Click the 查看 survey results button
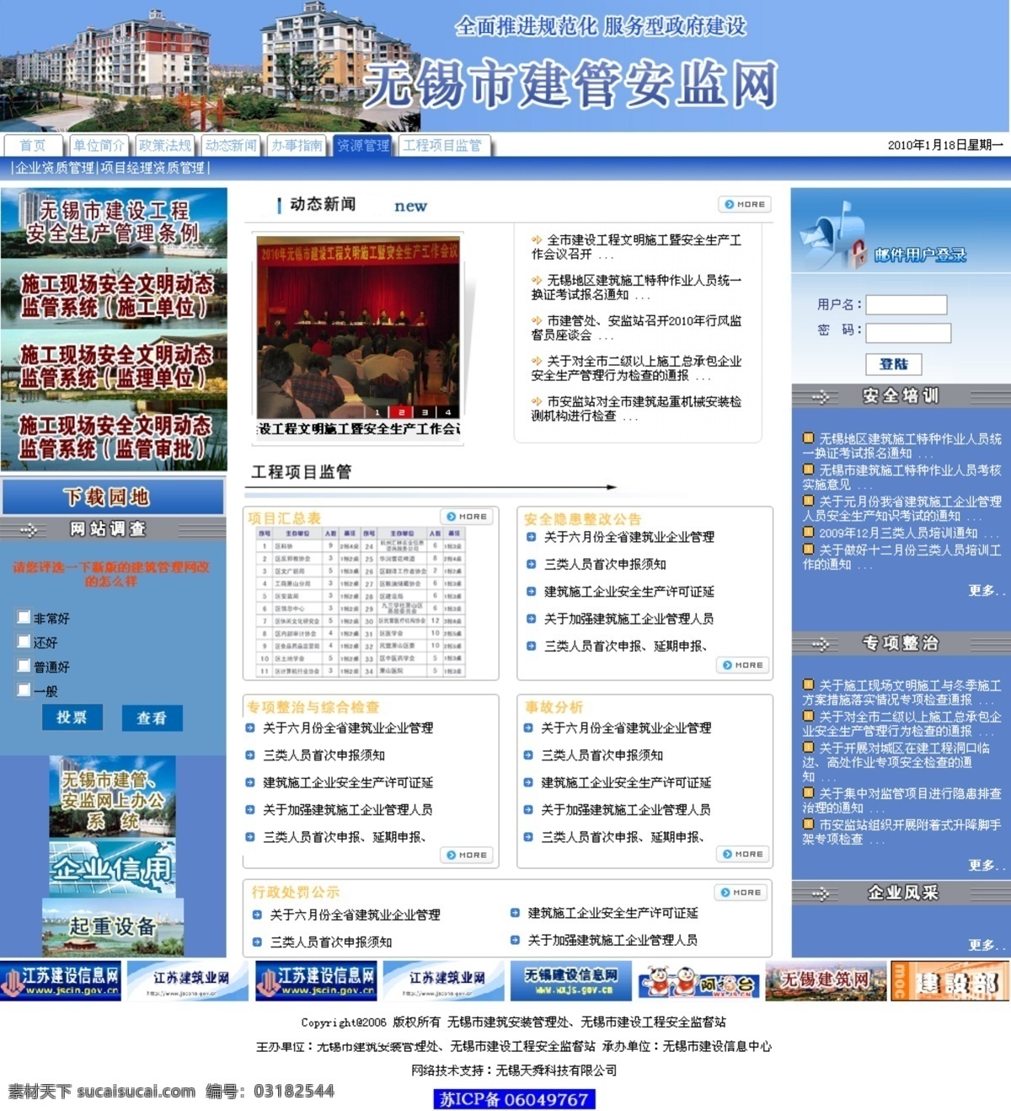The height and width of the screenshot is (1111, 1011). 152,718
